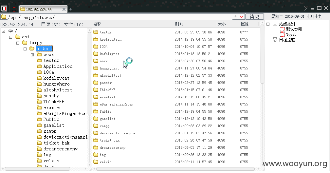This screenshot has width=330, height=173.
Task: Select xampp row in file list
Action: tap(176, 126)
